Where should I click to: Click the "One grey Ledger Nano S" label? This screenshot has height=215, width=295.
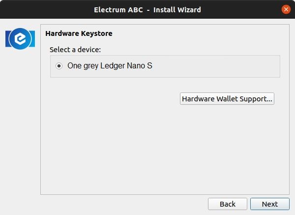pyautogui.click(x=110, y=66)
